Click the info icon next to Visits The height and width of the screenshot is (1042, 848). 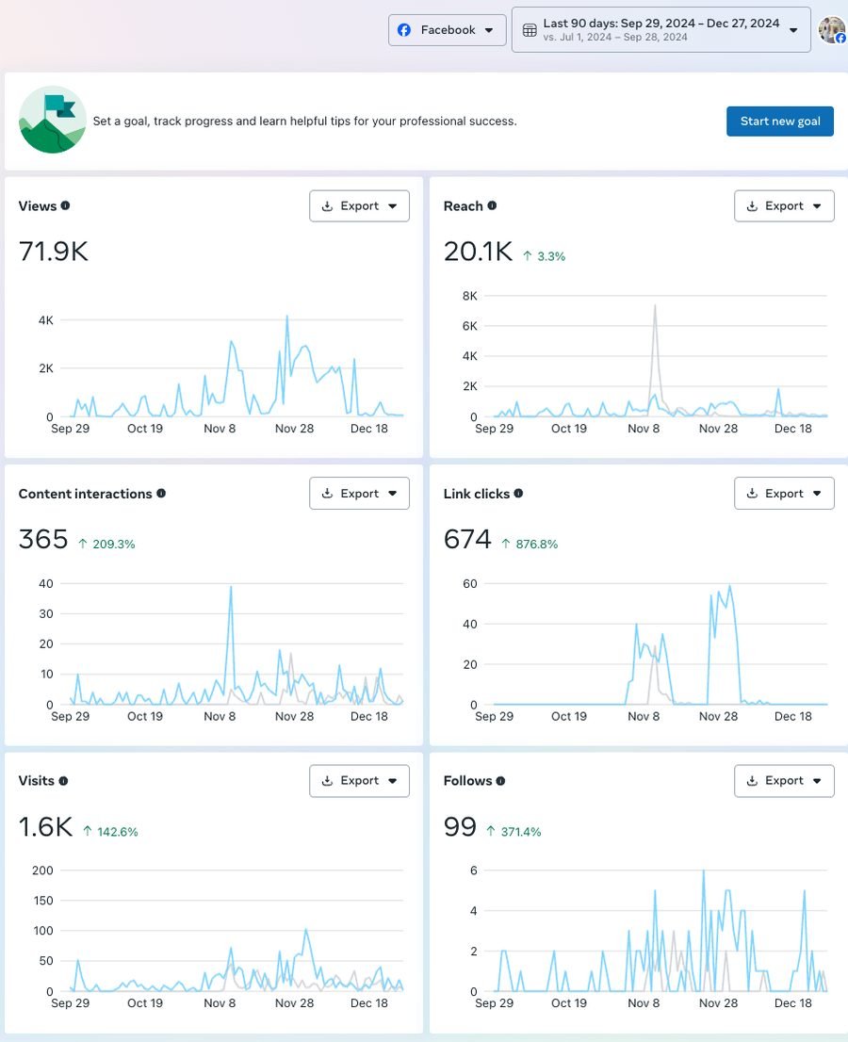point(63,781)
